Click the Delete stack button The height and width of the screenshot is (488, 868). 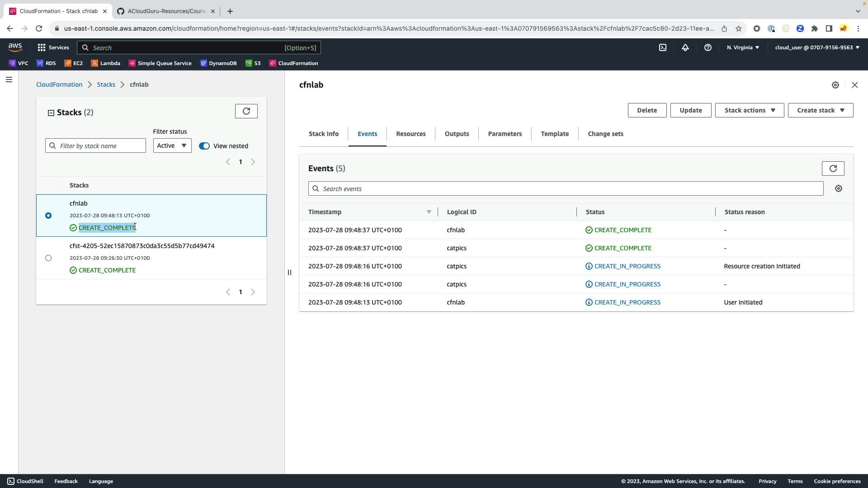646,110
